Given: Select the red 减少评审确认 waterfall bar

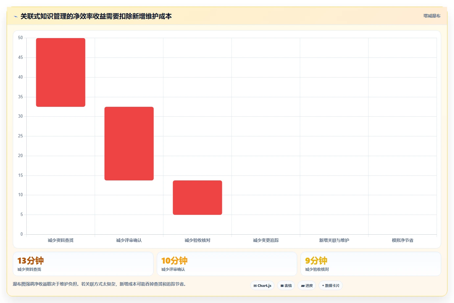Looking at the screenshot, I should click(129, 144).
